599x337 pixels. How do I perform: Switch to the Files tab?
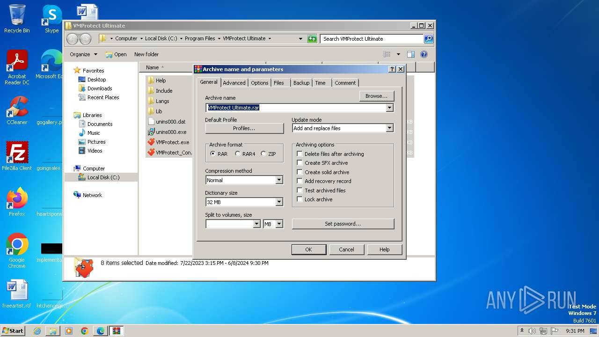pyautogui.click(x=279, y=83)
